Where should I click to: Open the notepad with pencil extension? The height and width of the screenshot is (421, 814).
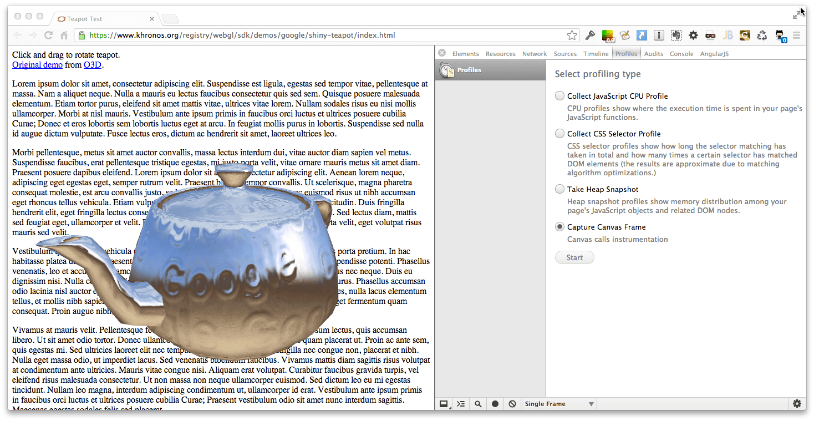pos(625,35)
